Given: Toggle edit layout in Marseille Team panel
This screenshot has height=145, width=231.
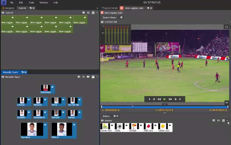Looking at the screenshot, I should 88,77.
